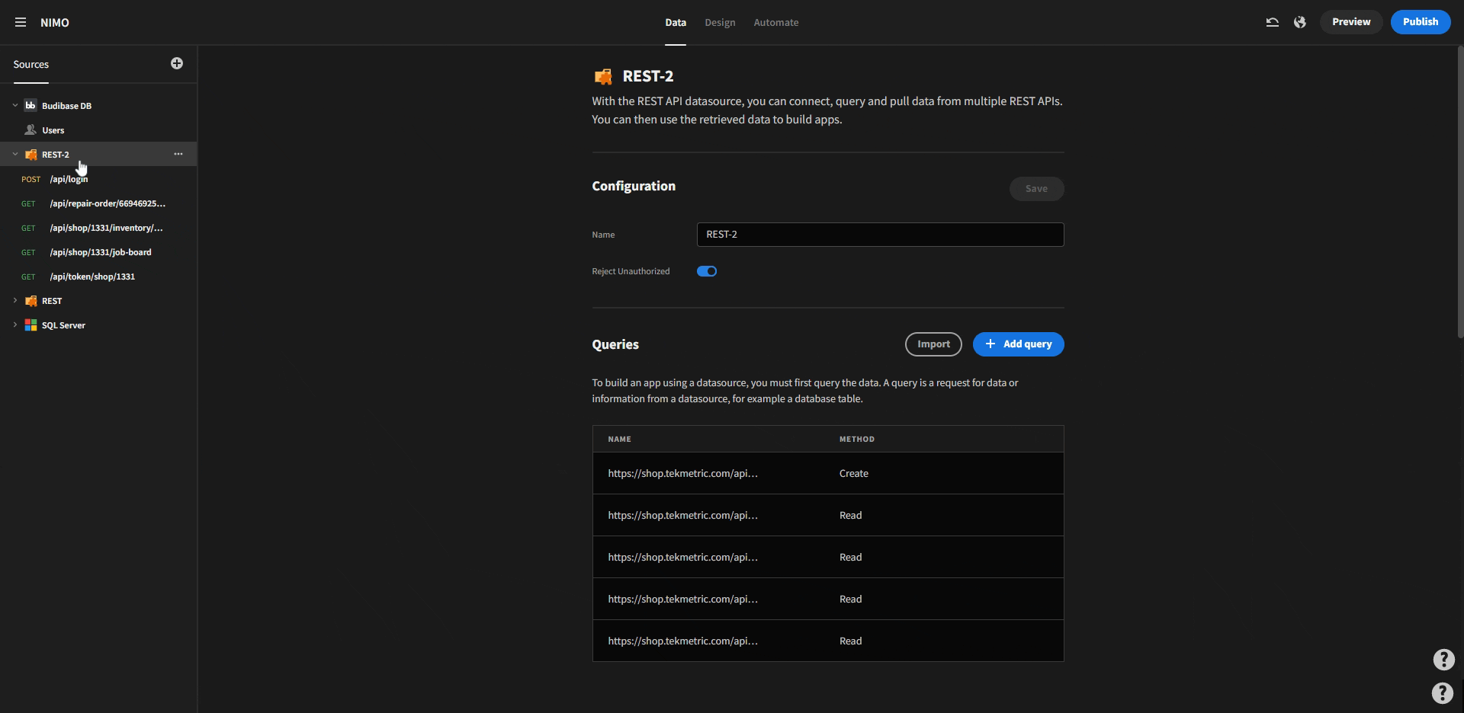Click the Publish button
This screenshot has height=713, width=1464.
click(x=1421, y=22)
